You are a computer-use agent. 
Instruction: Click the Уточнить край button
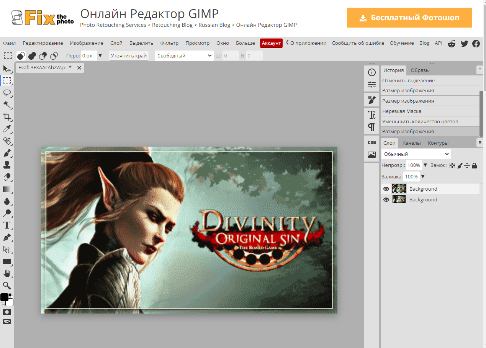(x=129, y=56)
